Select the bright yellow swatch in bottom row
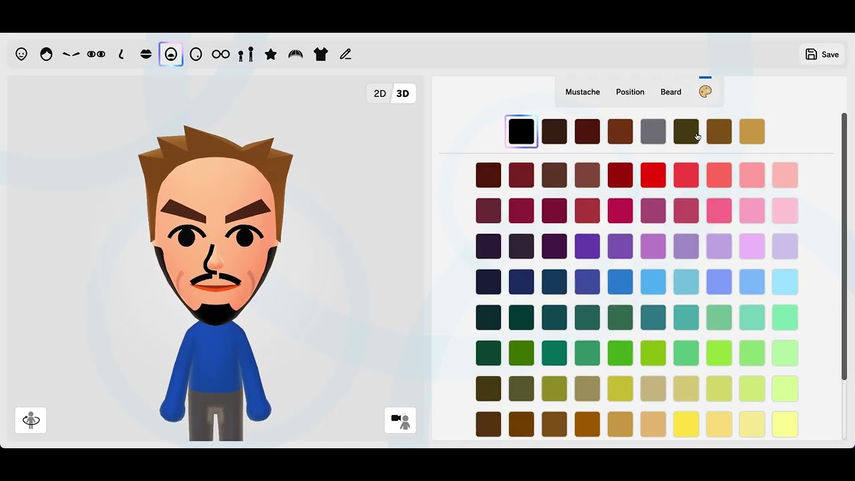855x481 pixels. pos(686,424)
